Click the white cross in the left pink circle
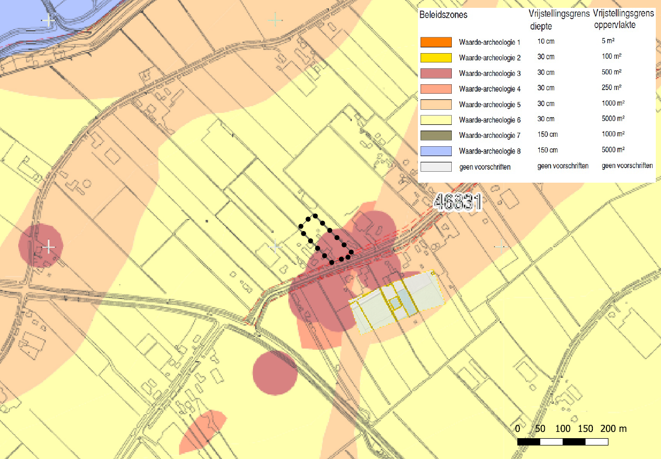 click(x=48, y=246)
